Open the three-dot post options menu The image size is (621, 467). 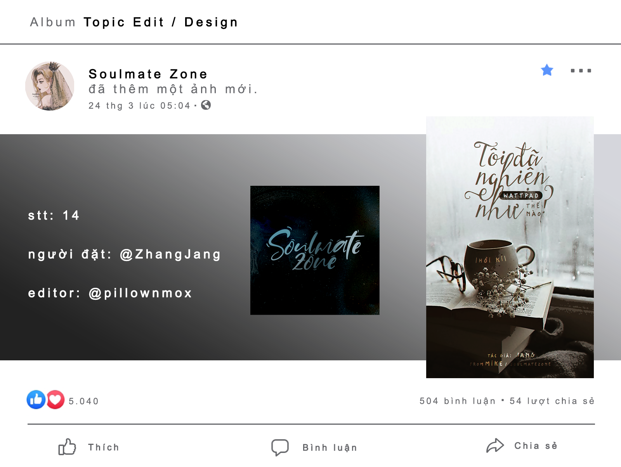coord(581,71)
